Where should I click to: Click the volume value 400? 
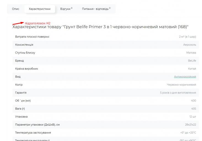tap(193, 101)
